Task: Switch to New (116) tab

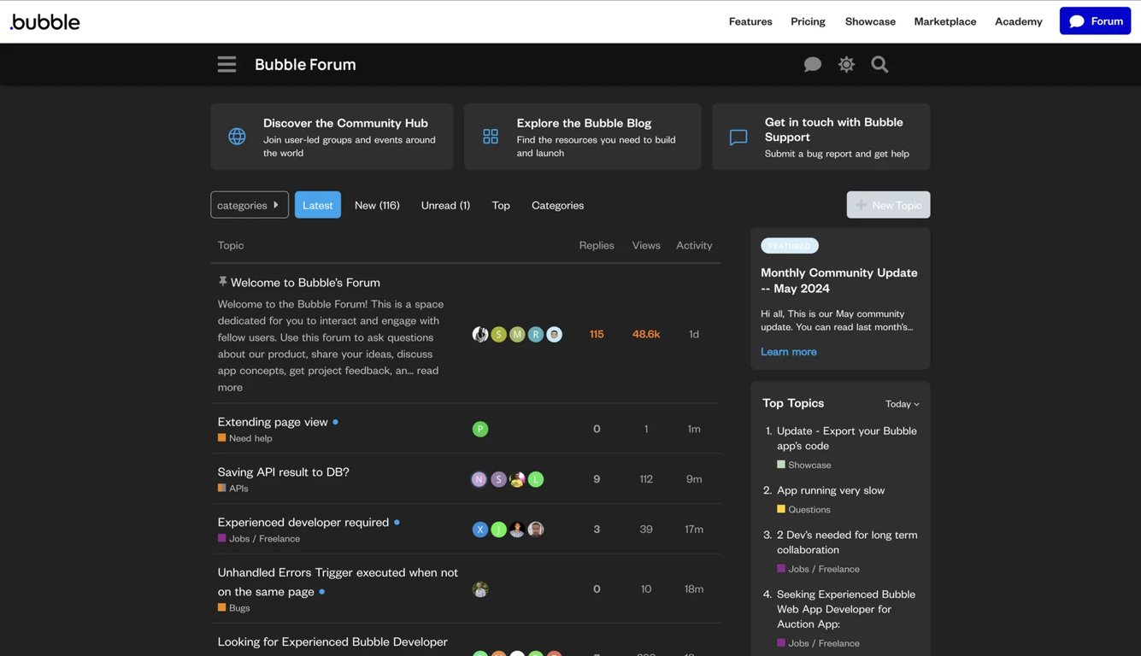Action: click(x=377, y=205)
